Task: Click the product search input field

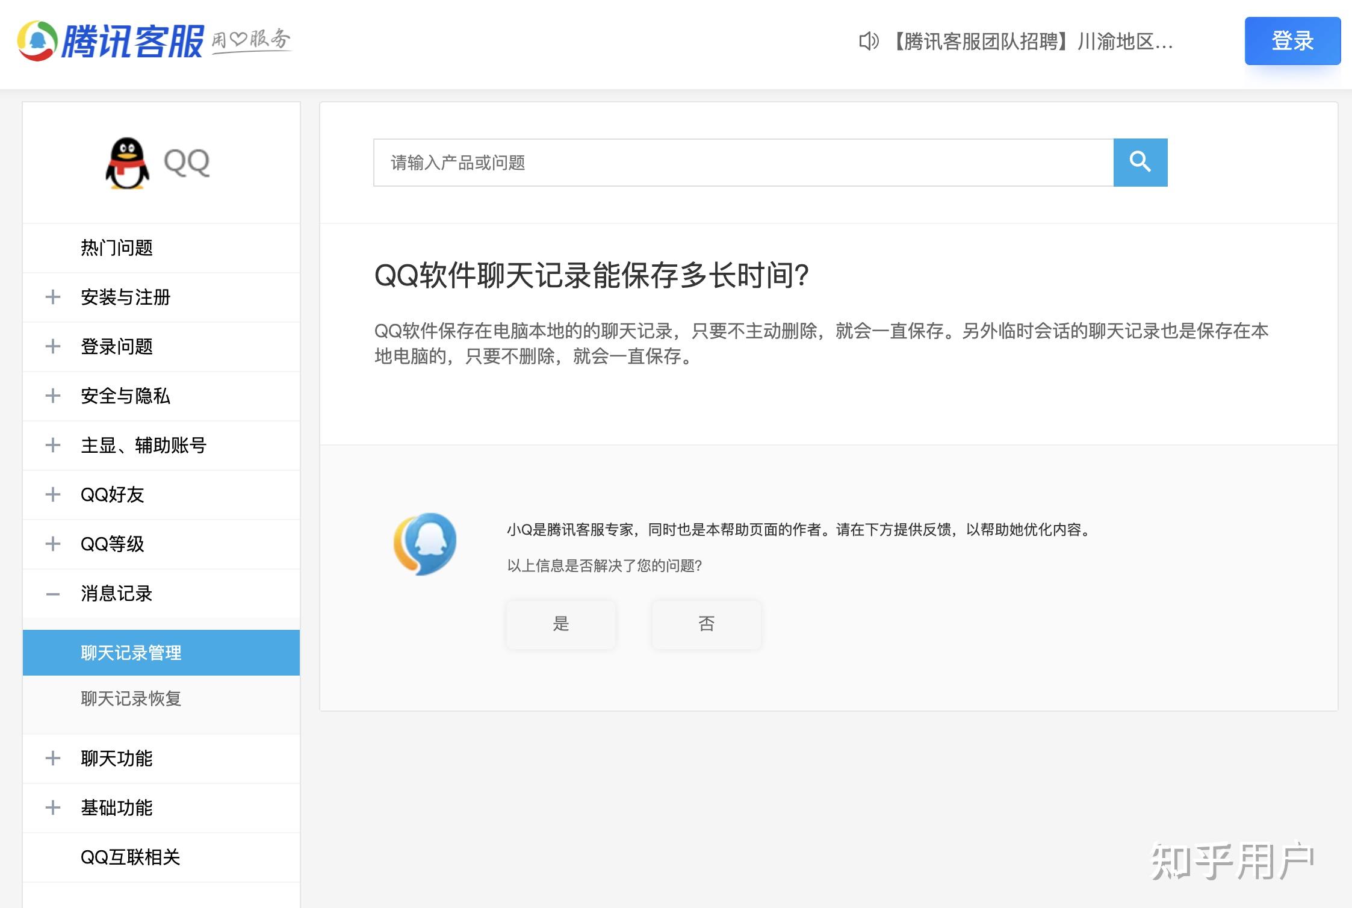Action: (722, 163)
